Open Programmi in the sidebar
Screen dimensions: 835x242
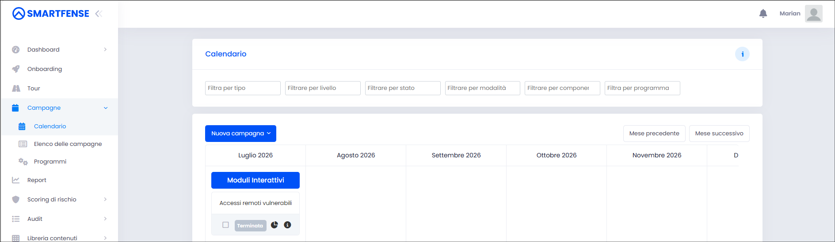point(50,161)
